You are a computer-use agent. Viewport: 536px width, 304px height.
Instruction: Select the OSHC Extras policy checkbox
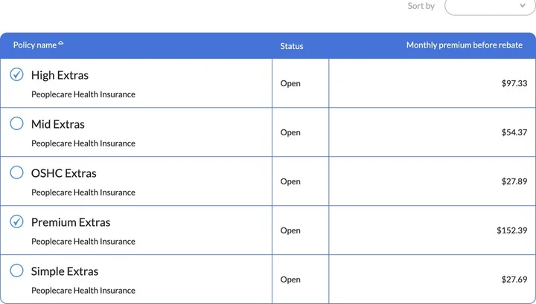[x=16, y=172]
